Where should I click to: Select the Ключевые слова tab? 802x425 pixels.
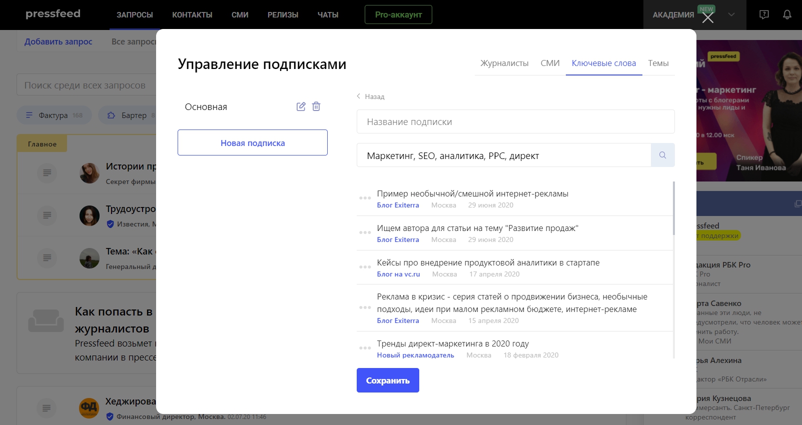[603, 63]
